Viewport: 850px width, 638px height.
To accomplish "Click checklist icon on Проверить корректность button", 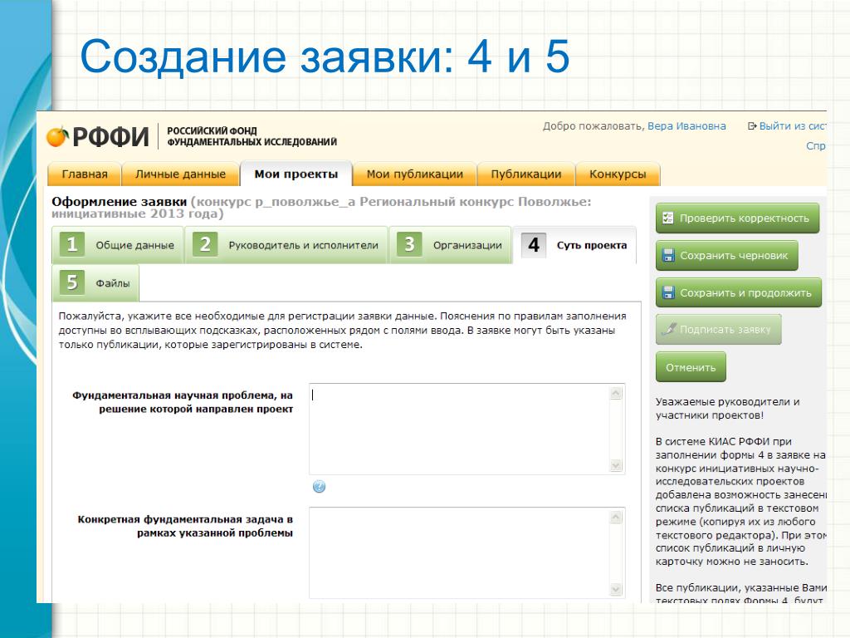I will pos(668,218).
